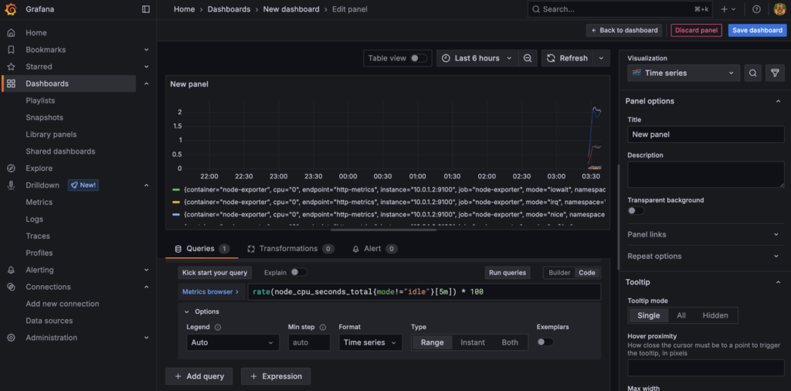This screenshot has width=791, height=391.
Task: Click the Connections icon in sidebar
Action: pyautogui.click(x=11, y=287)
